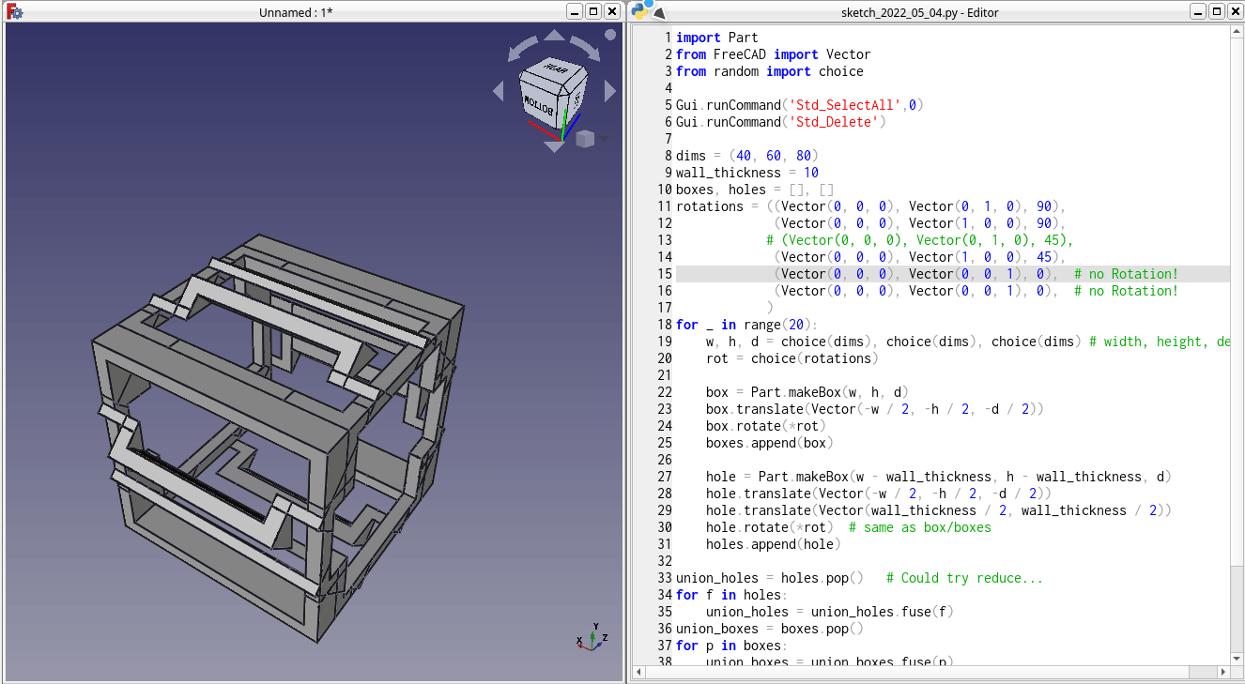Click the up triangle arrow above the navigation cube
This screenshot has height=684, width=1245.
click(553, 34)
